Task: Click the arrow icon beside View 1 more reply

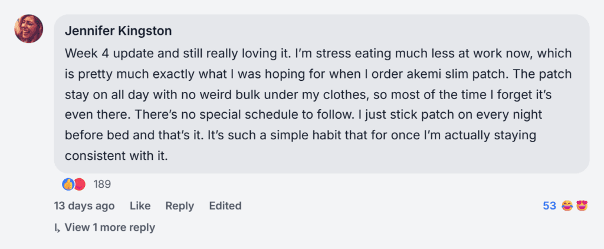Action: pos(57,228)
